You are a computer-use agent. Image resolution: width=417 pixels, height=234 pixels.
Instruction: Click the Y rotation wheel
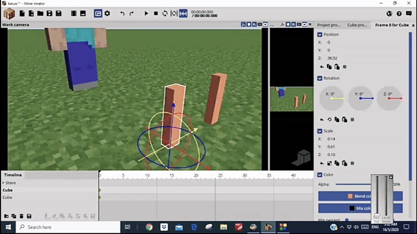click(360, 98)
